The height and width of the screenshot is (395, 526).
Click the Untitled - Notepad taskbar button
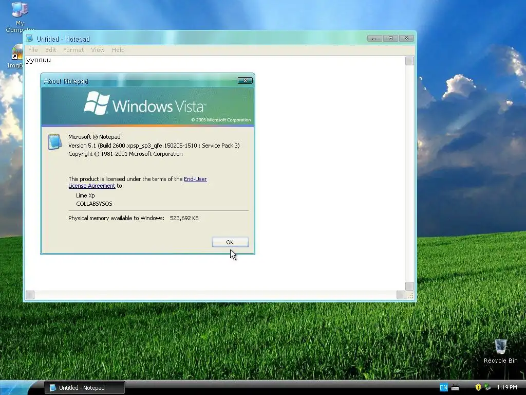(85, 388)
